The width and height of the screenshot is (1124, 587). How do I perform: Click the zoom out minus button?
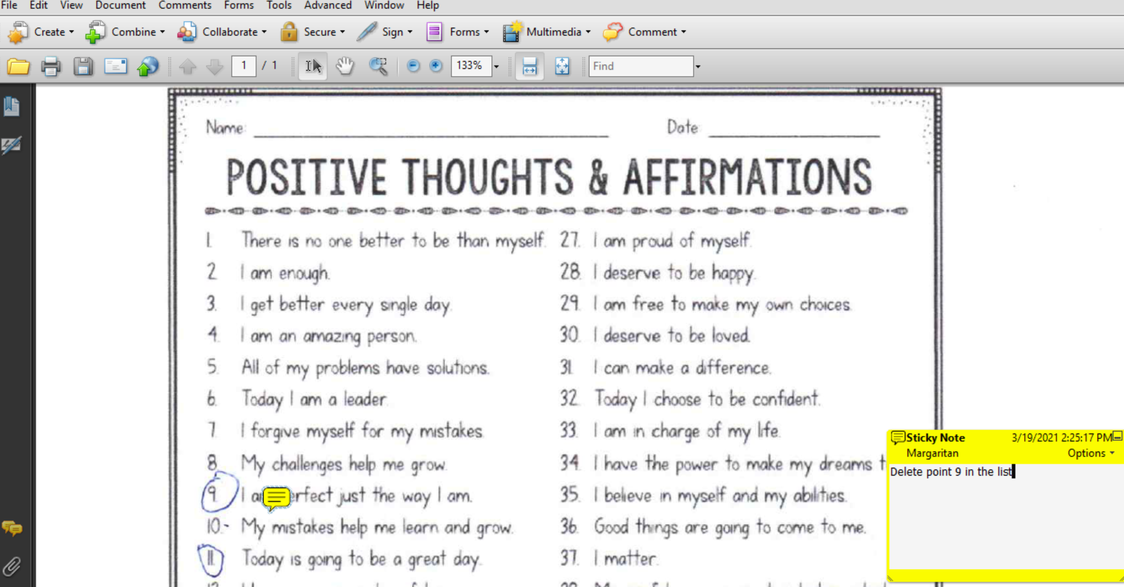click(x=413, y=66)
